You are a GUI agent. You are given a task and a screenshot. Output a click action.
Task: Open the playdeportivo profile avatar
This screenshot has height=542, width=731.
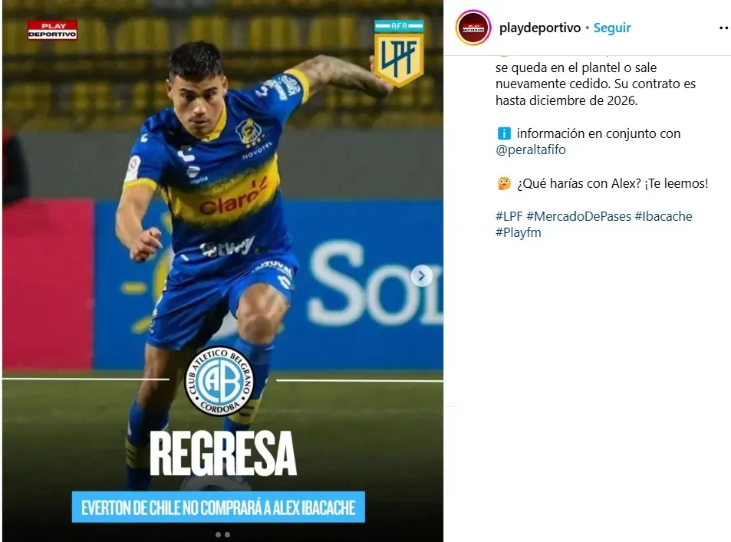click(x=473, y=28)
